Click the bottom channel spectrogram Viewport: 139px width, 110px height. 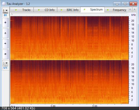click(69, 82)
